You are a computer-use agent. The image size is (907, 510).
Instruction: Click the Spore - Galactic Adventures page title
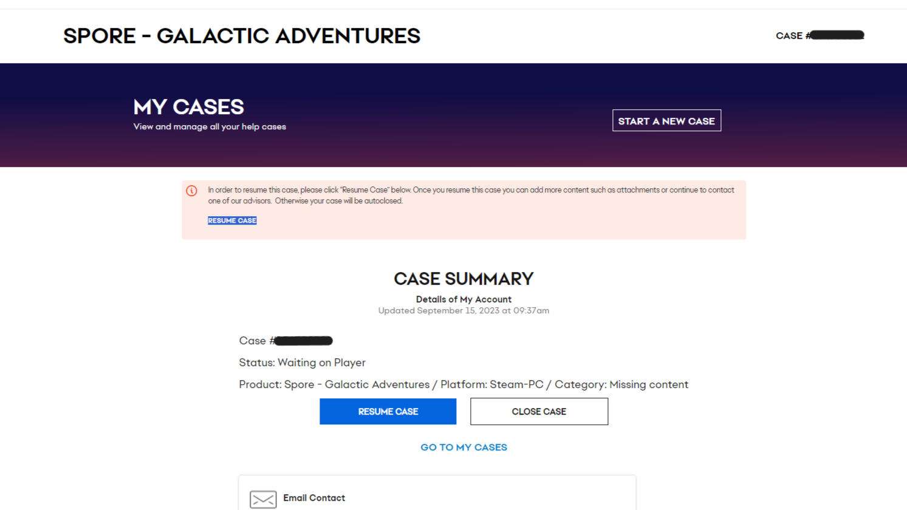click(242, 36)
